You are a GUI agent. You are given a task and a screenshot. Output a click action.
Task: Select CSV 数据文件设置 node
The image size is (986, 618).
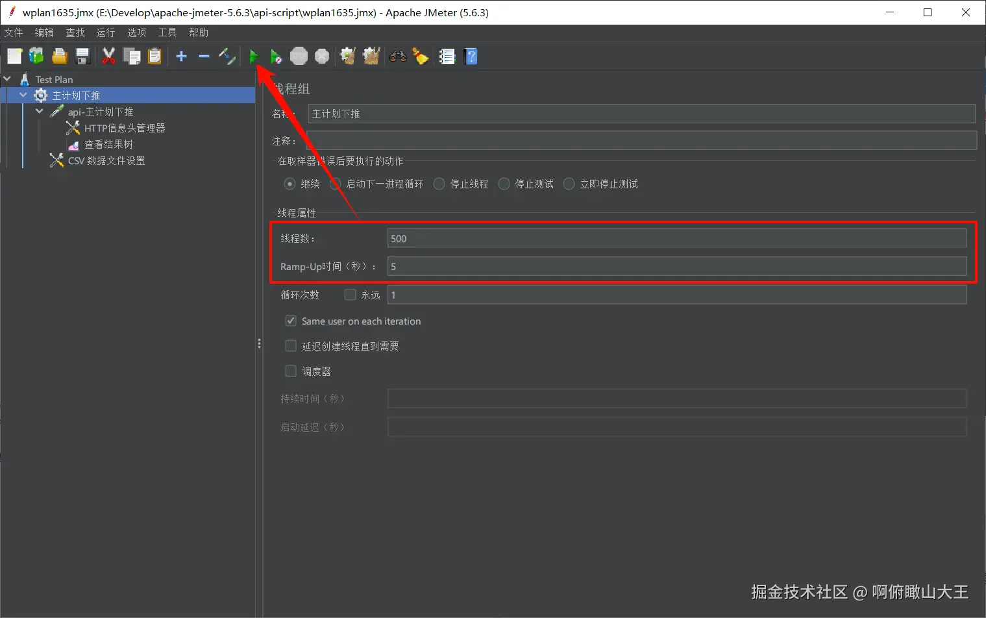[106, 160]
